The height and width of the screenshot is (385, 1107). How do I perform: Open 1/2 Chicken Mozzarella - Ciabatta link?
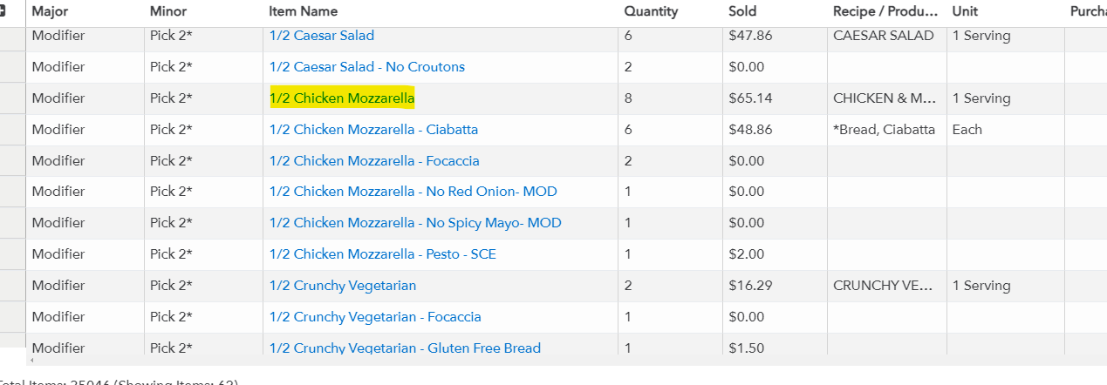(373, 130)
